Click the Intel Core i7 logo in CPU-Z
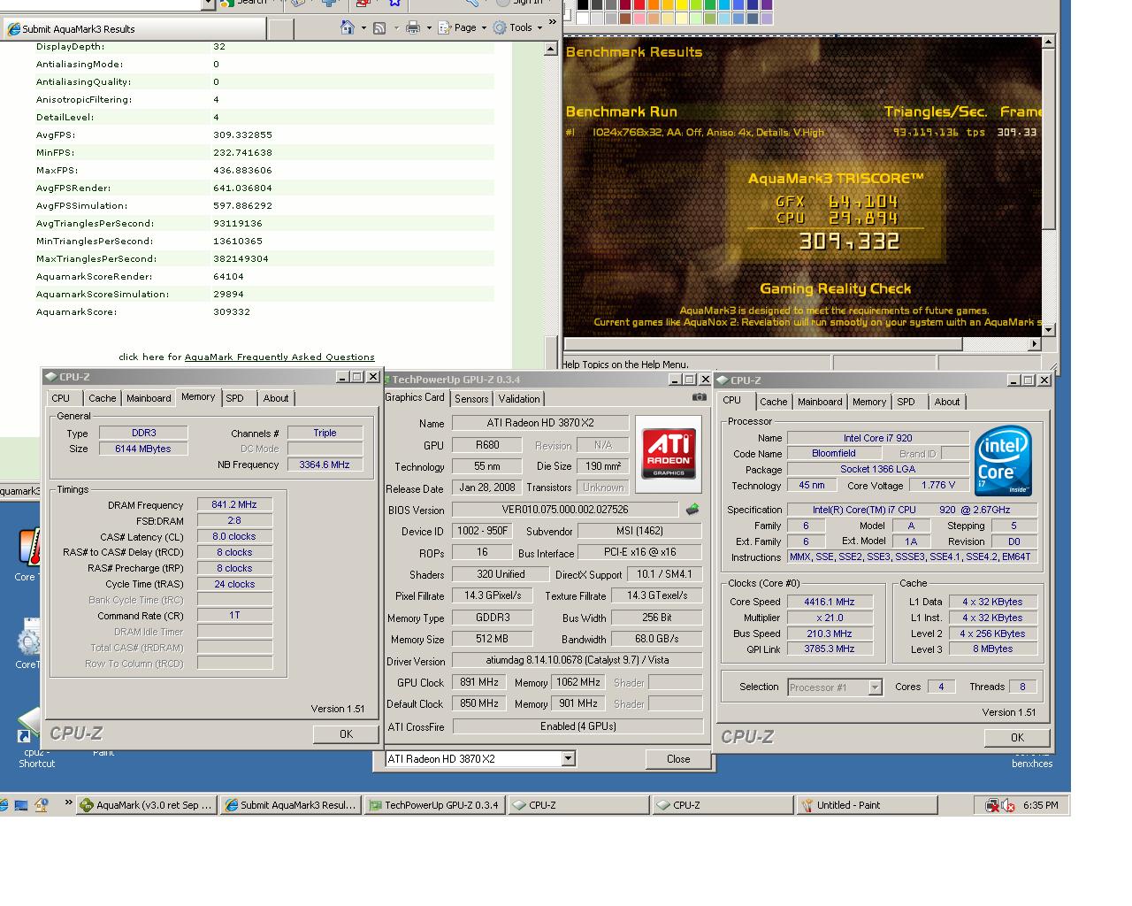The height and width of the screenshot is (906, 1132). coord(1004,461)
